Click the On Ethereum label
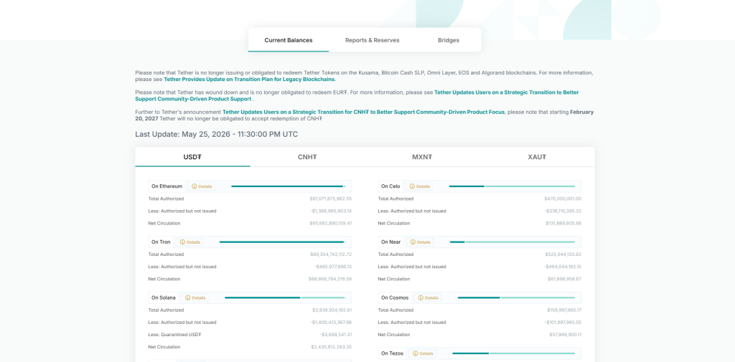The image size is (735, 362). [x=167, y=186]
